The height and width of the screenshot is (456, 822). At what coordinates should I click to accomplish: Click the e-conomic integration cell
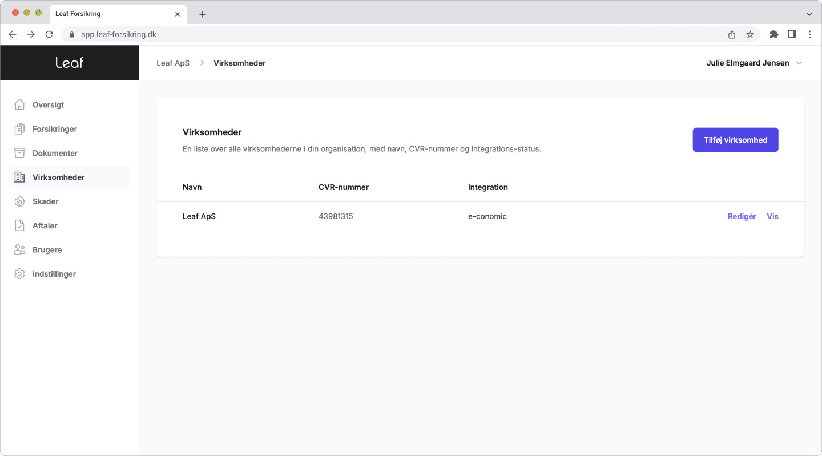pos(487,216)
